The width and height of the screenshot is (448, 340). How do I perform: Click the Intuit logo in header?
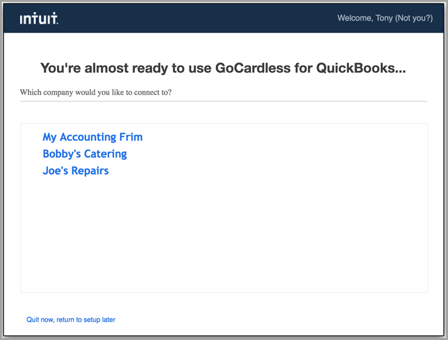pos(39,18)
